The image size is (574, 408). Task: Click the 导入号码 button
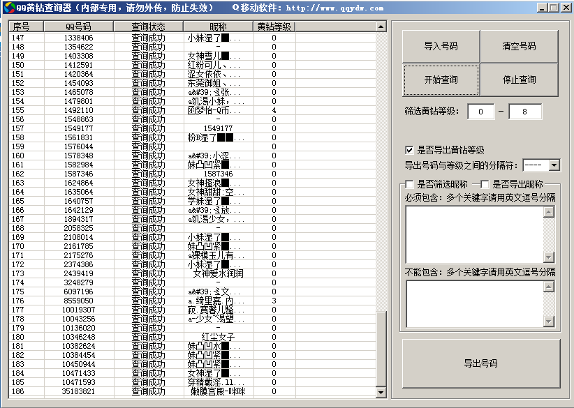(441, 46)
